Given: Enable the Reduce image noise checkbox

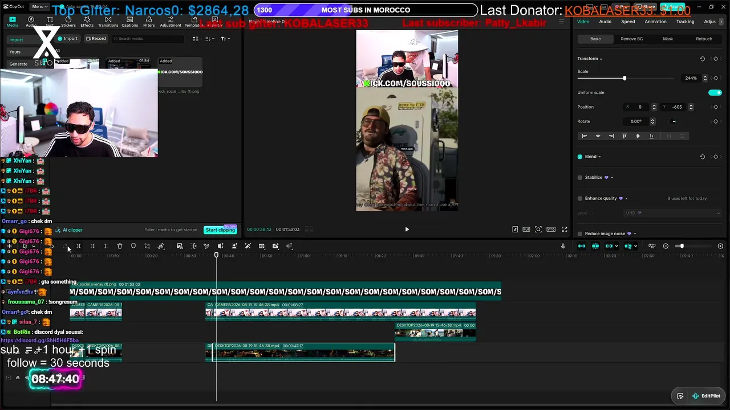Looking at the screenshot, I should point(580,233).
